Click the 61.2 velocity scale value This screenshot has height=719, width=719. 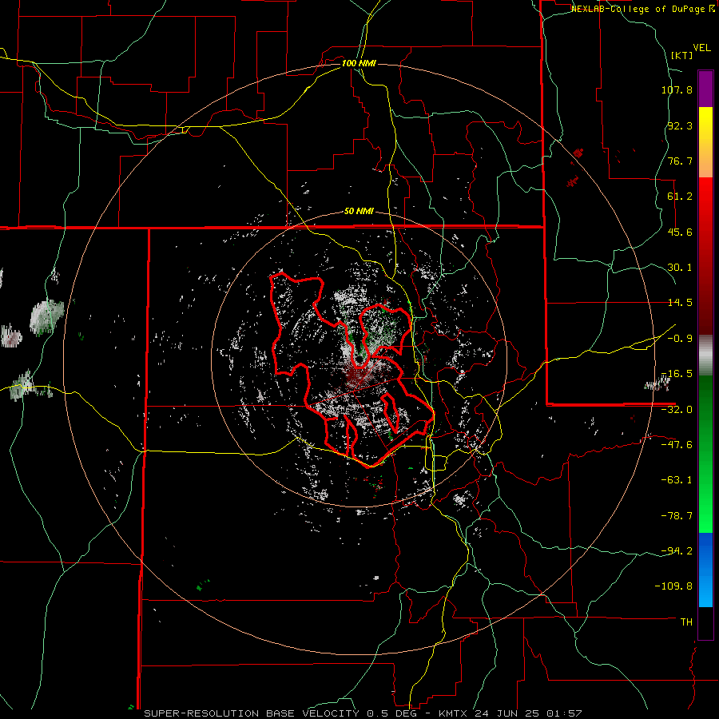click(x=680, y=197)
